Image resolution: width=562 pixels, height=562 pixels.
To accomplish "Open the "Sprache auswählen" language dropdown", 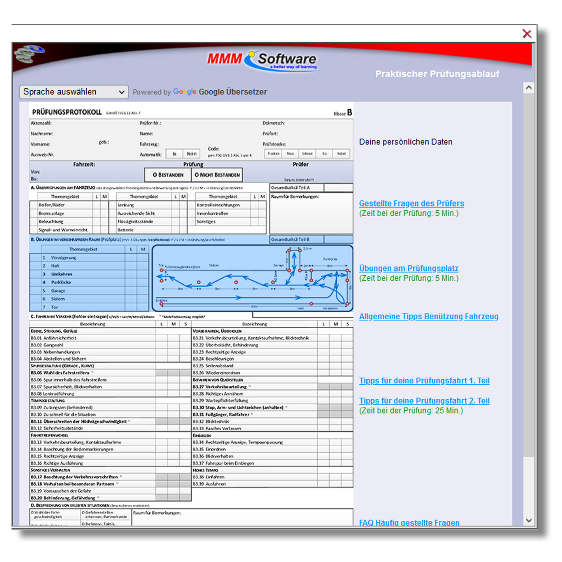I will [x=74, y=92].
